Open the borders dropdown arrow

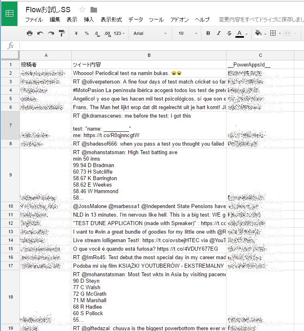pyautogui.click(x=280, y=34)
